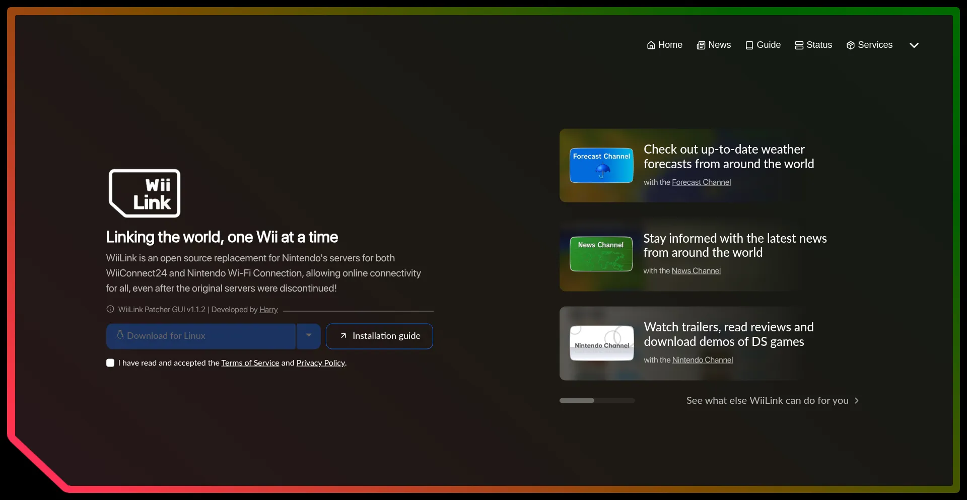This screenshot has width=967, height=500.
Task: Open the Services menu
Action: coord(869,45)
